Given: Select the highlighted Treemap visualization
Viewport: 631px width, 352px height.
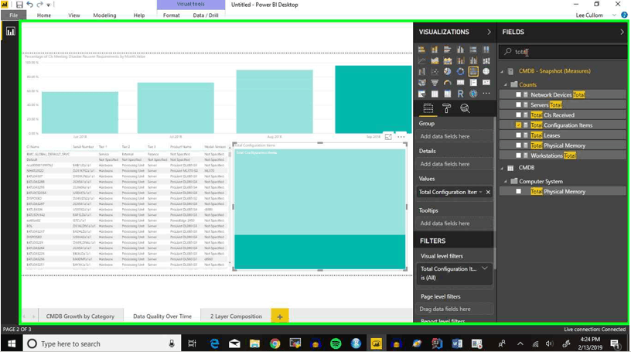Looking at the screenshot, I should click(473, 72).
